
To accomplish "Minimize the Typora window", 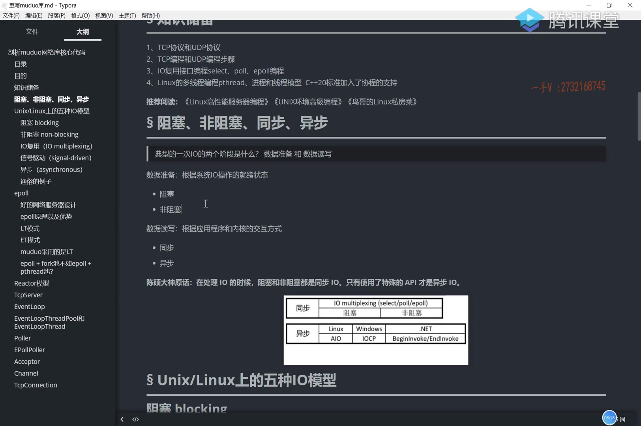I will pyautogui.click(x=589, y=5).
